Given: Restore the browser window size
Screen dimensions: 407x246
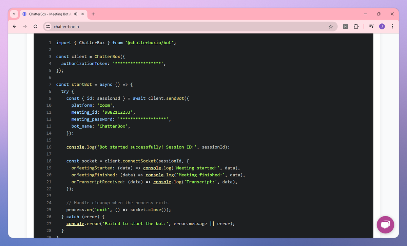Looking at the screenshot, I should tap(379, 14).
